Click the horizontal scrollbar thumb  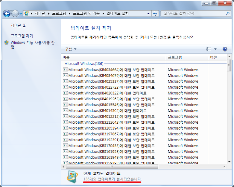112,167
